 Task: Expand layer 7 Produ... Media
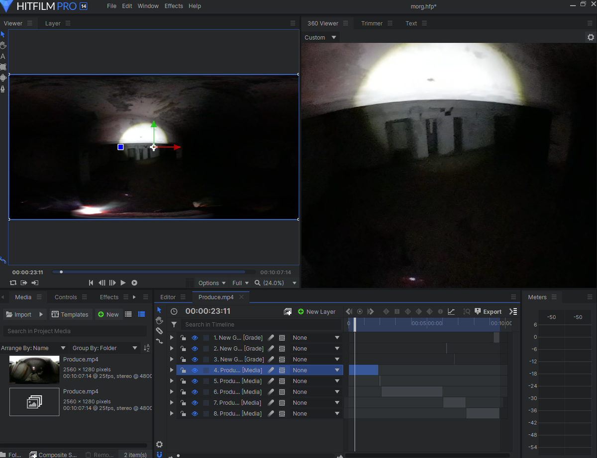pyautogui.click(x=172, y=403)
